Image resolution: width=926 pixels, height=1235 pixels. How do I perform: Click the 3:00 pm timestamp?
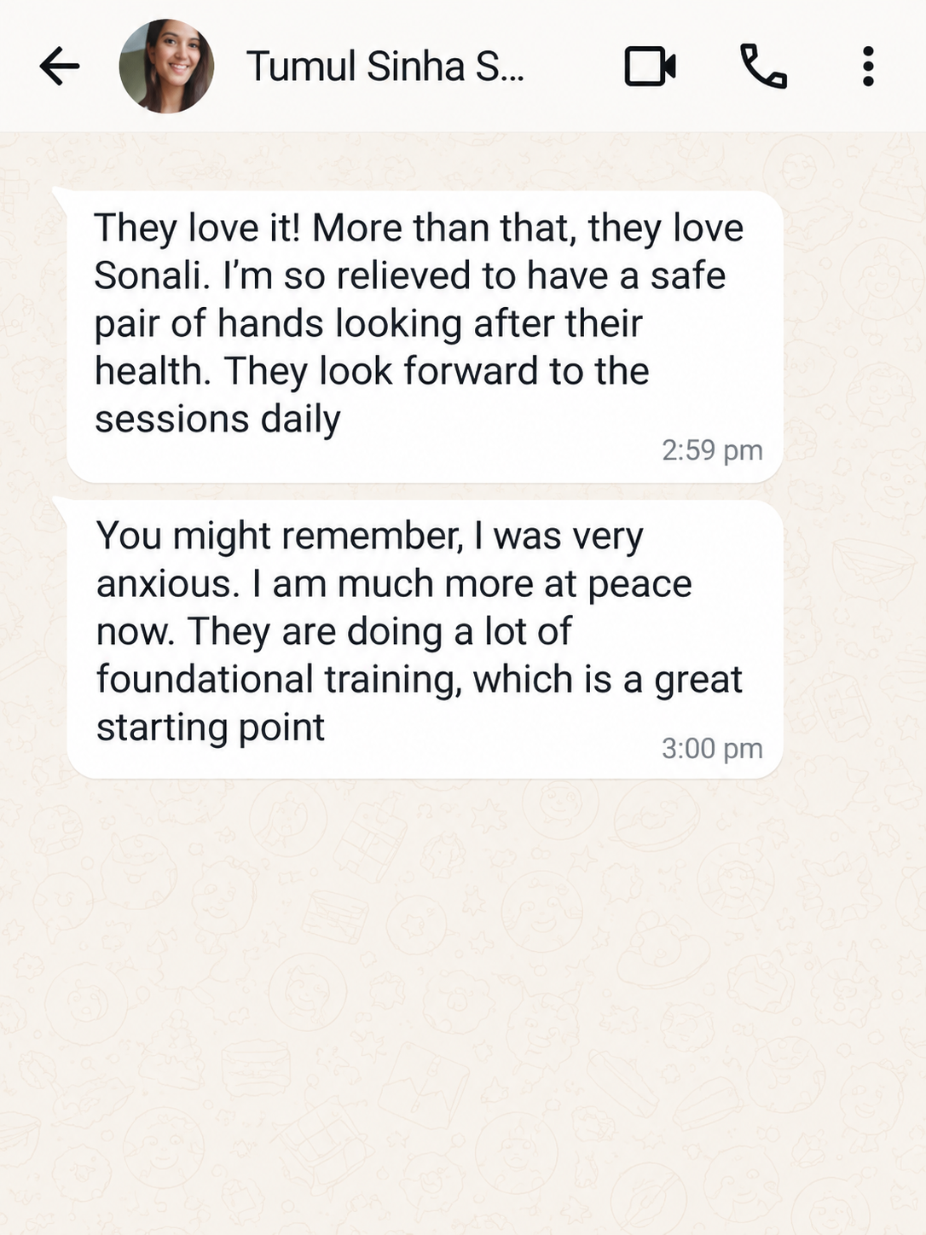coord(712,749)
